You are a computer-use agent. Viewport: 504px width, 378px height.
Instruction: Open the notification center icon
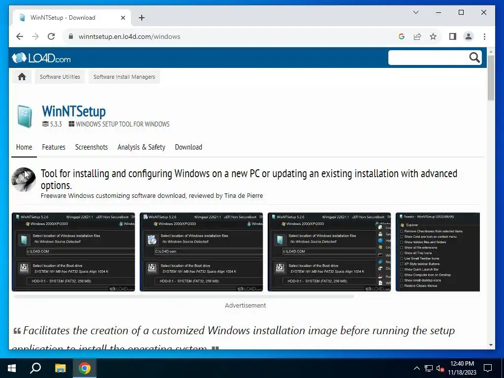click(488, 368)
